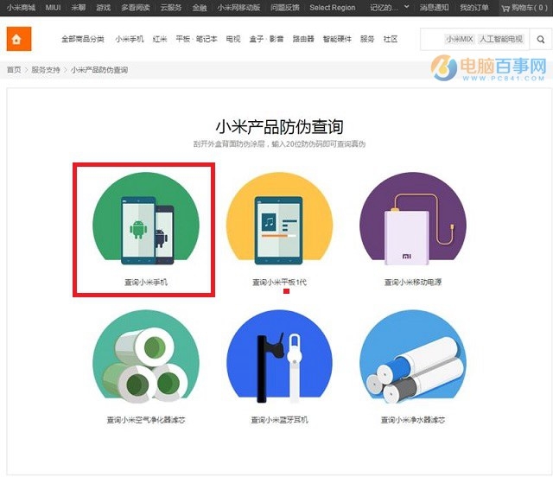Click 云服务 link in top bar
Image resolution: width=553 pixels, height=477 pixels.
coord(171,8)
